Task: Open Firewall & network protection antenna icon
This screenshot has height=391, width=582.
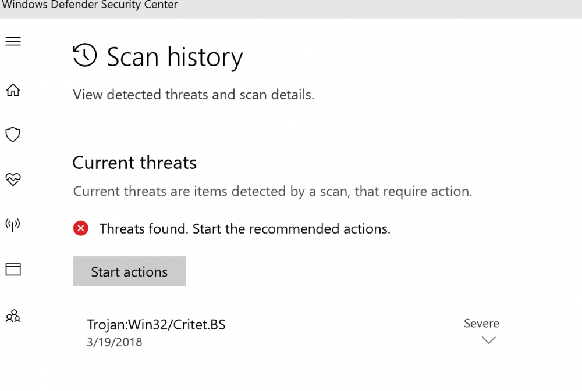Action: coord(13,225)
